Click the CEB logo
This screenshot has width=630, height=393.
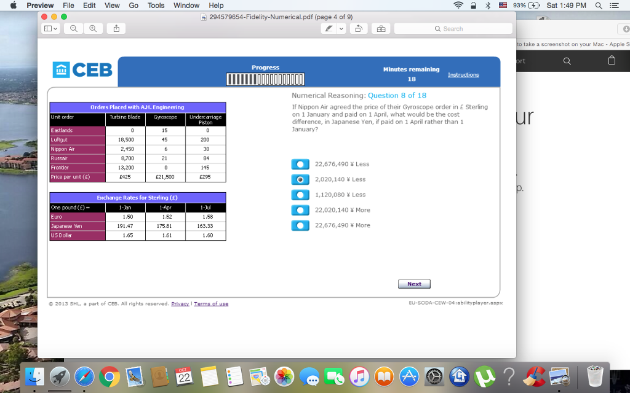[82, 70]
